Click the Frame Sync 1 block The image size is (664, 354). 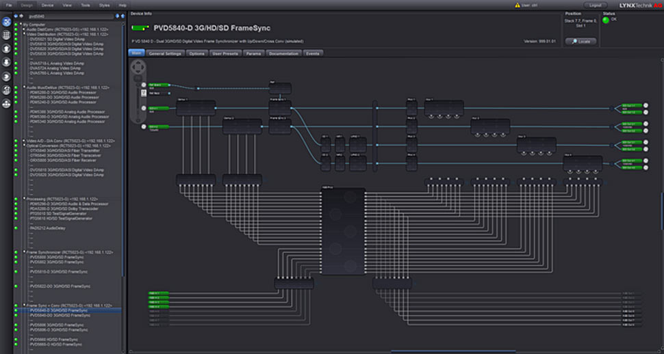280,108
